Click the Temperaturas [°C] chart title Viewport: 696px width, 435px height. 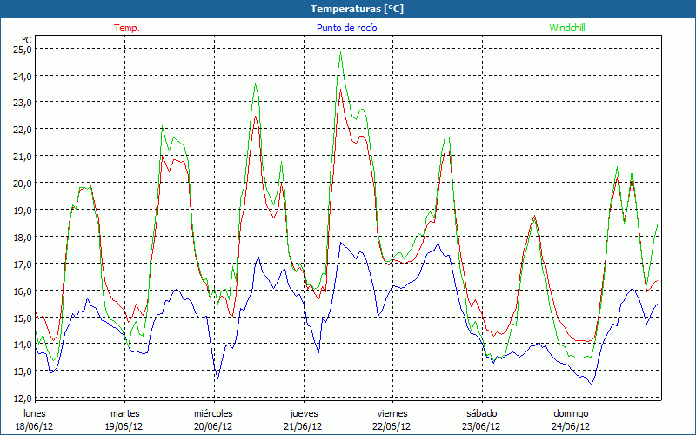(357, 9)
